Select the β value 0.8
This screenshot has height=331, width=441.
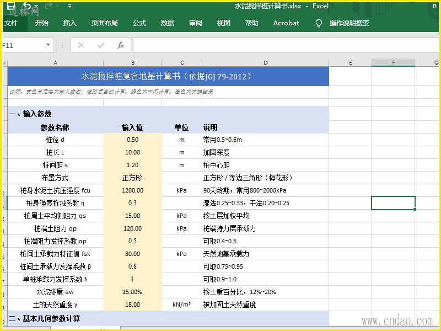(132, 266)
